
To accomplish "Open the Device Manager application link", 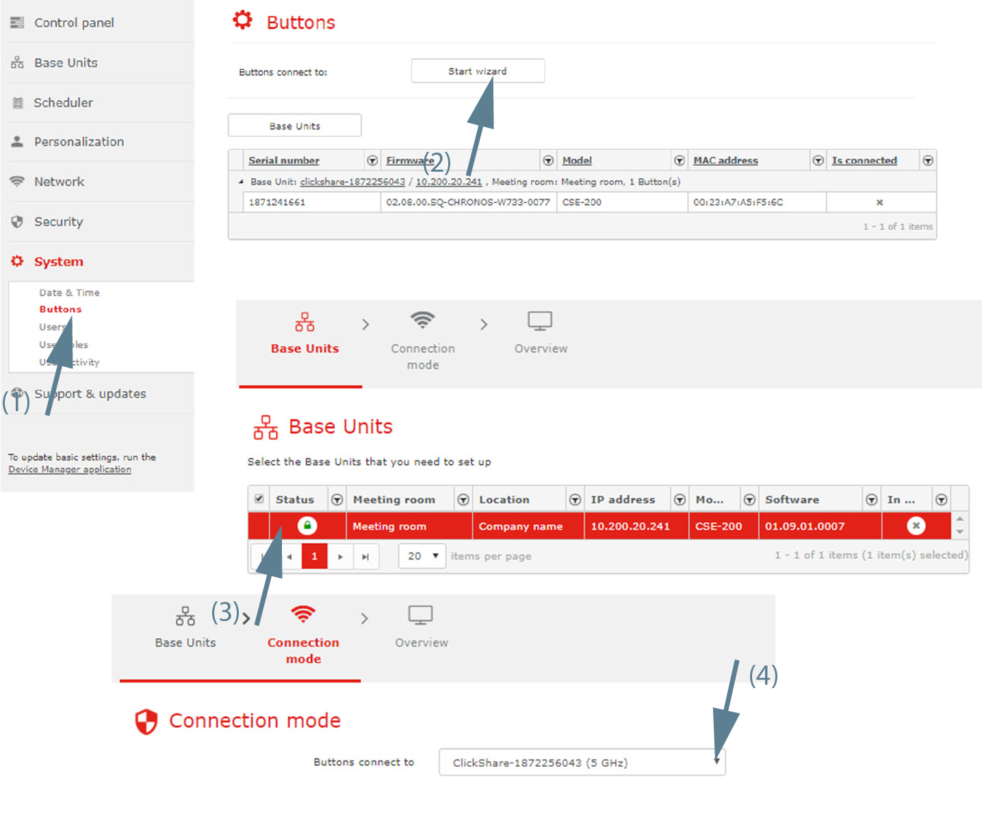I will point(70,469).
